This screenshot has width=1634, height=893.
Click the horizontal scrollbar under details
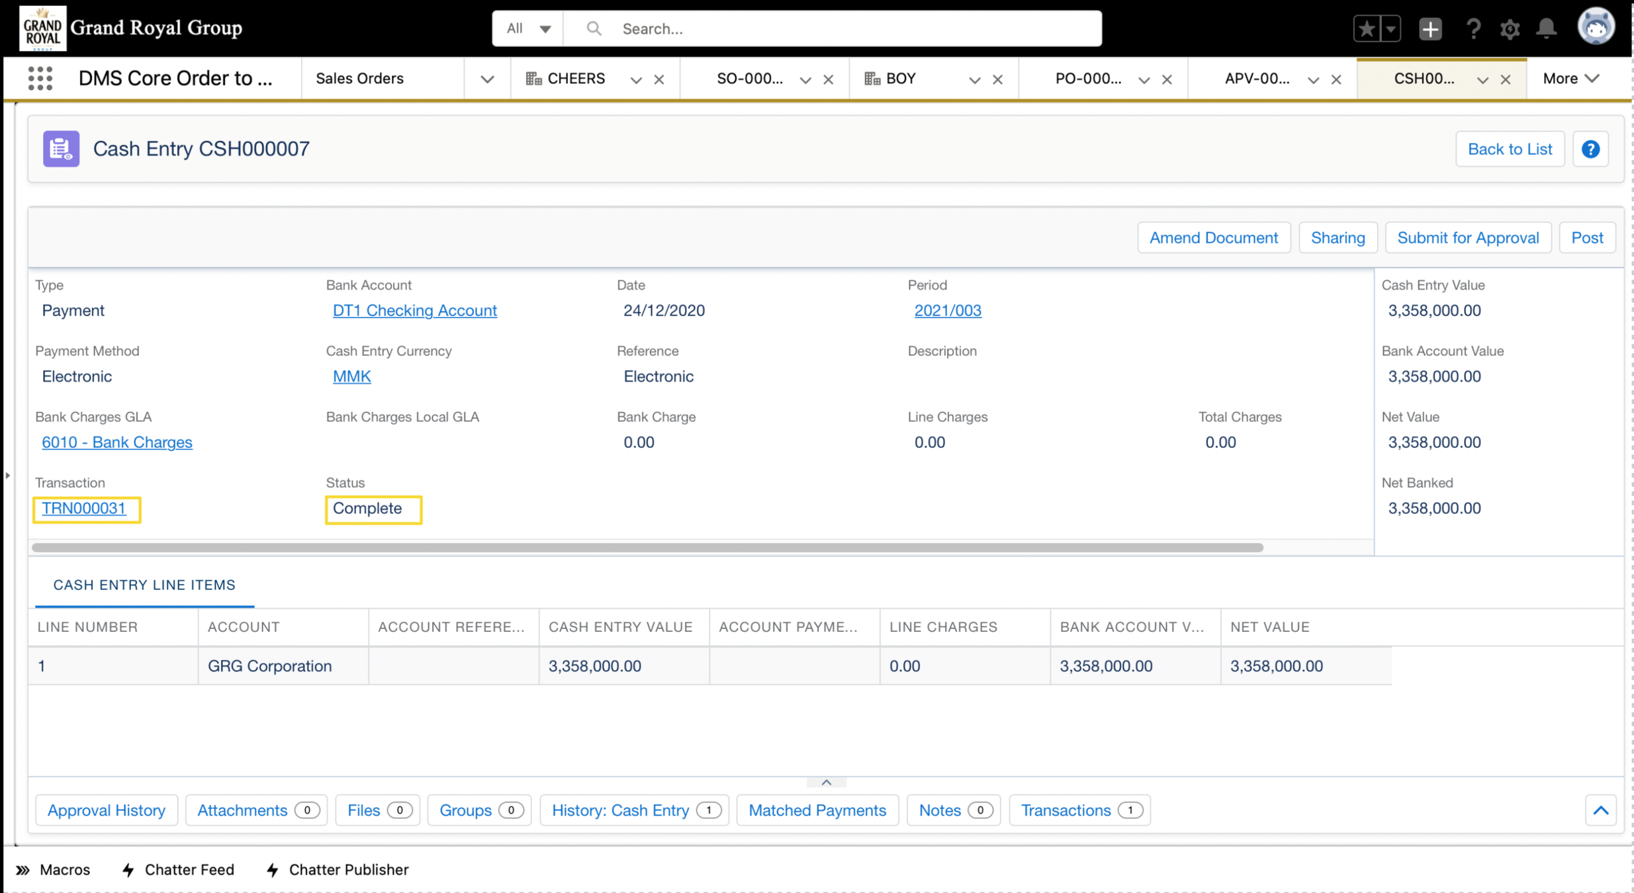pyautogui.click(x=647, y=547)
